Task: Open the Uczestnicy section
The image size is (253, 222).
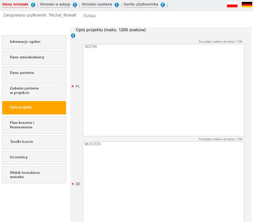Action: 34,157
